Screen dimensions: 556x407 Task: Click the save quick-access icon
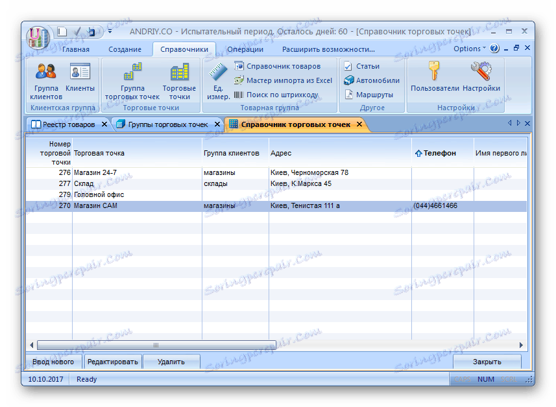pos(91,32)
